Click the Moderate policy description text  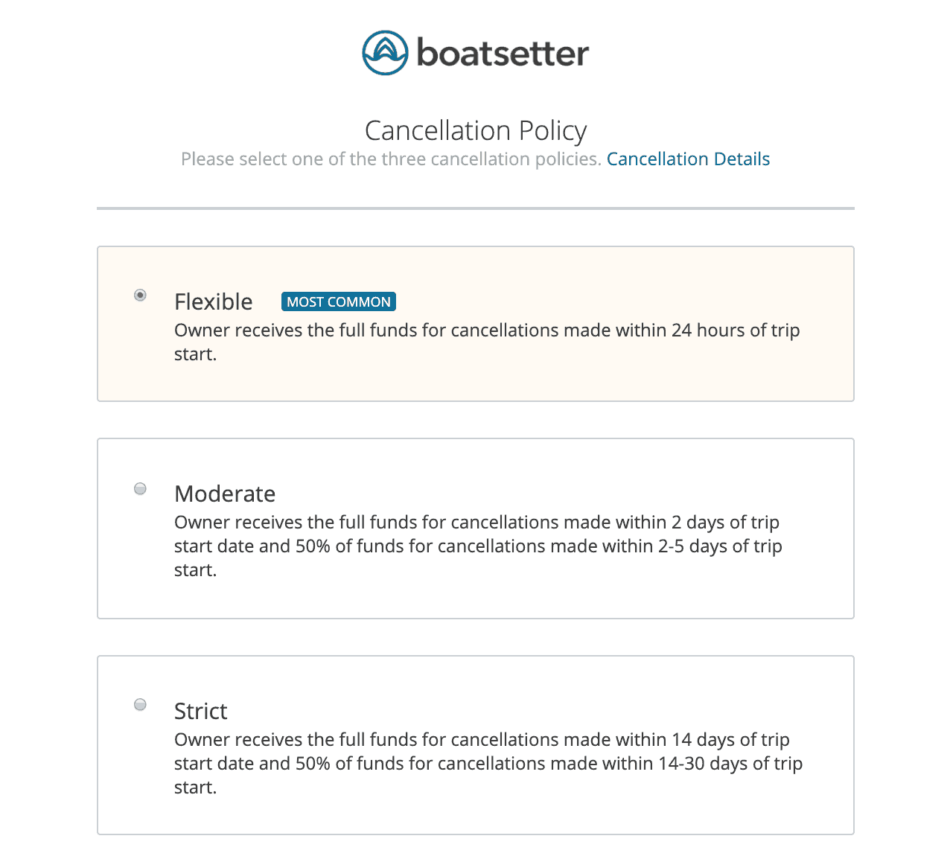(476, 546)
